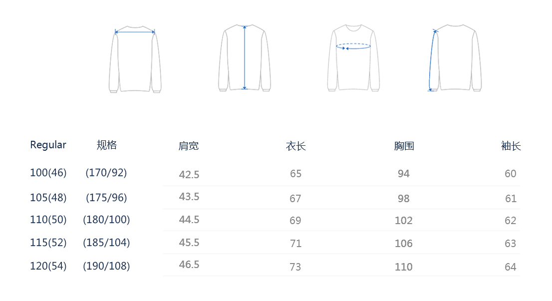Click the garment length sweater diagram

[x=245, y=58]
